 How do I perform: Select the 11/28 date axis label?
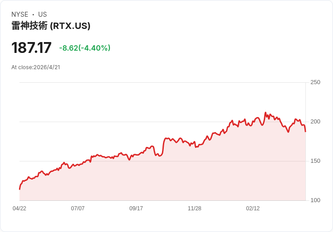pos(195,208)
